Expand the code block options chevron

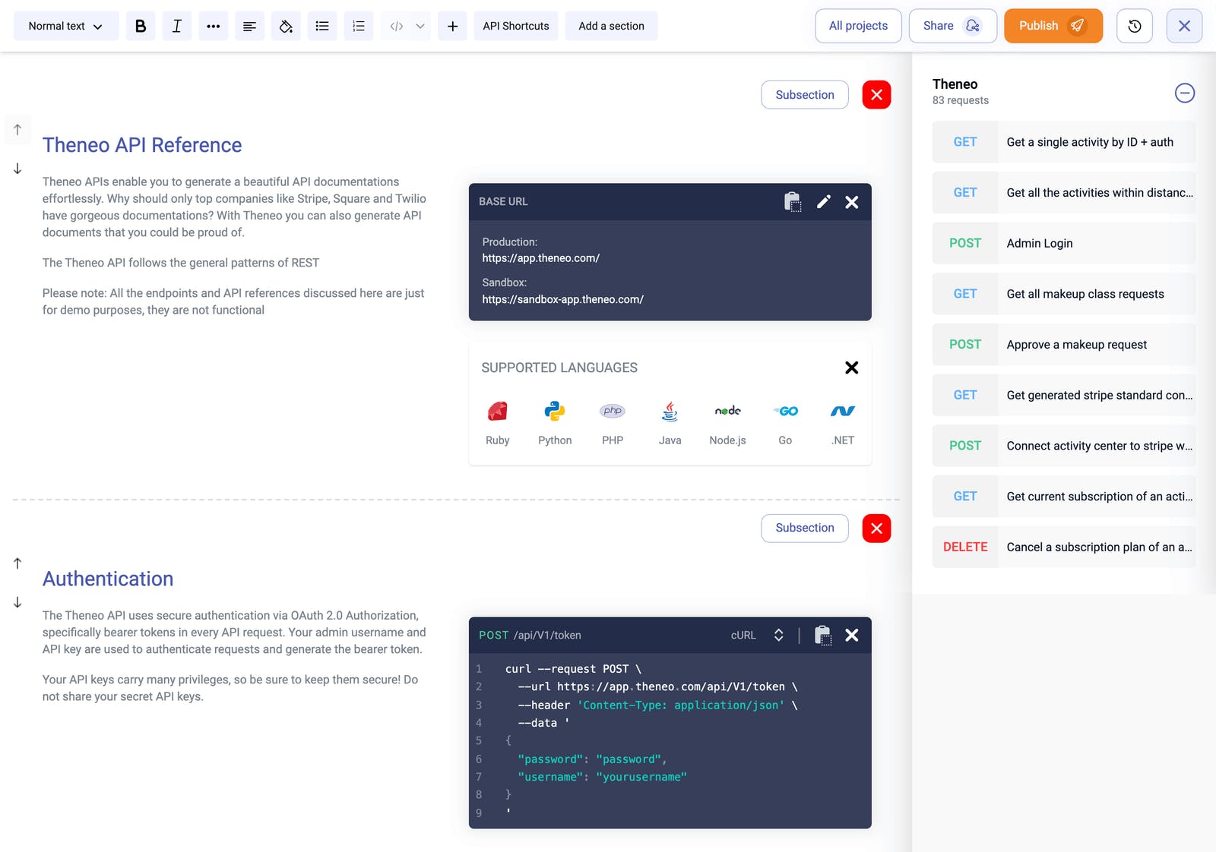click(x=420, y=26)
